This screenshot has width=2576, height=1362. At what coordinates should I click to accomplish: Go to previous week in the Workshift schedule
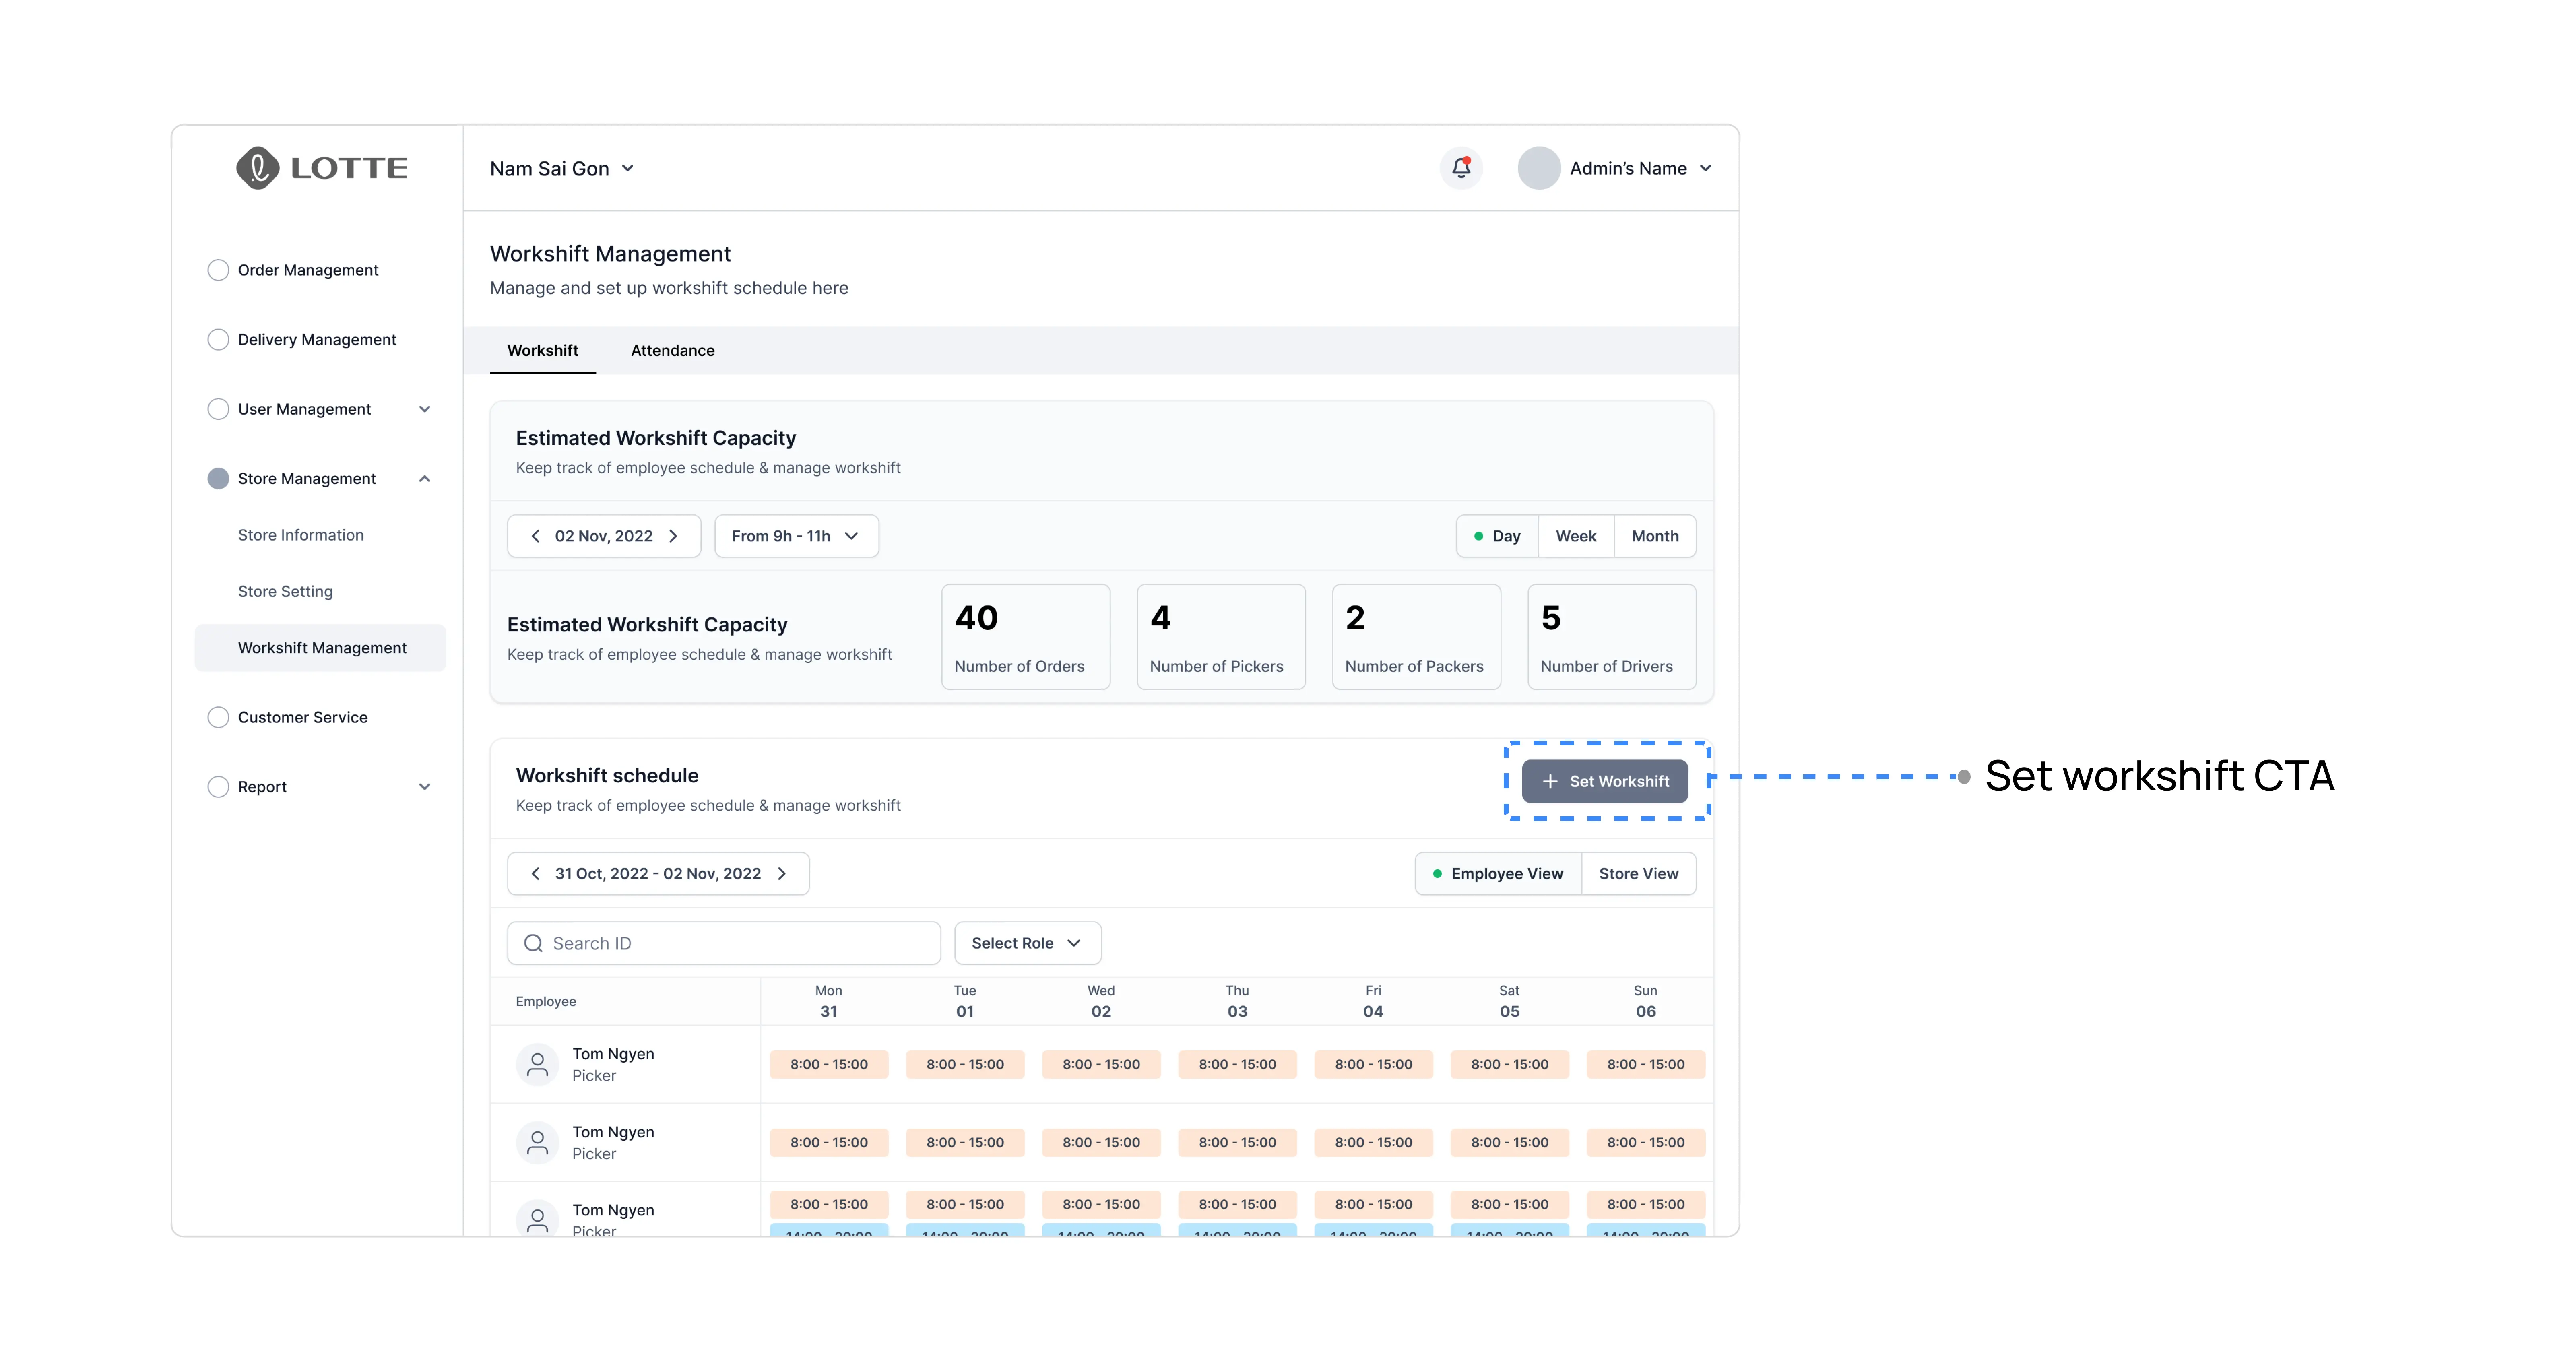coord(535,874)
